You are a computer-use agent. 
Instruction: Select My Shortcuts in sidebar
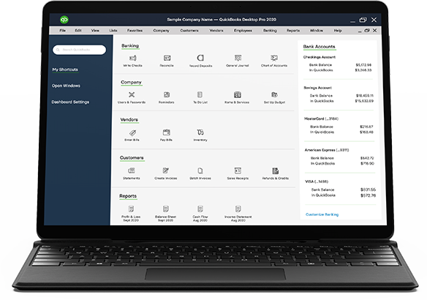(65, 70)
